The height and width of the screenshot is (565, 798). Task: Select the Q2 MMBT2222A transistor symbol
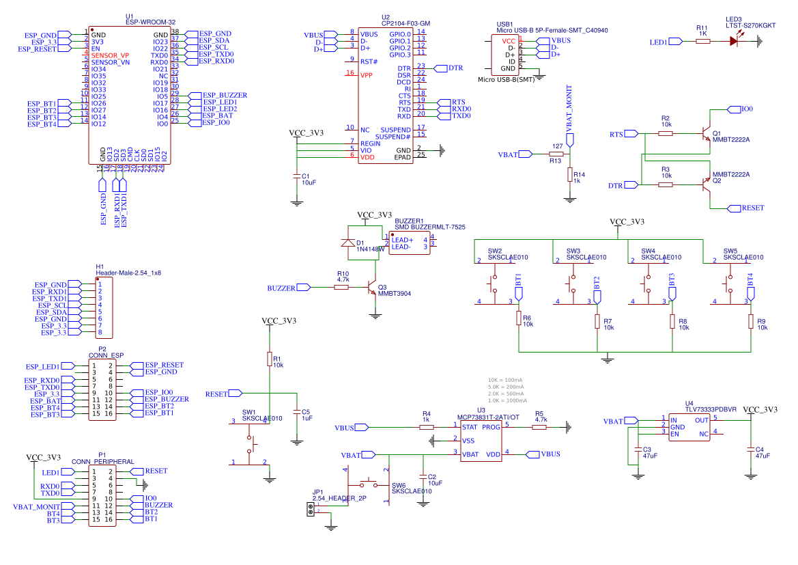click(x=706, y=184)
